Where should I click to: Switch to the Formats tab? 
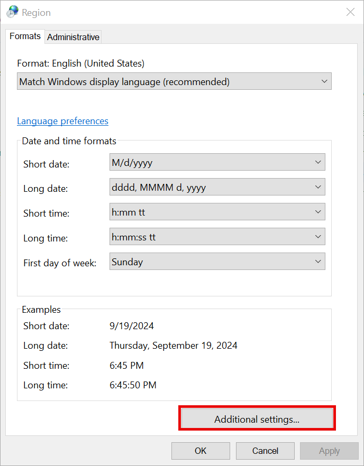click(x=25, y=36)
